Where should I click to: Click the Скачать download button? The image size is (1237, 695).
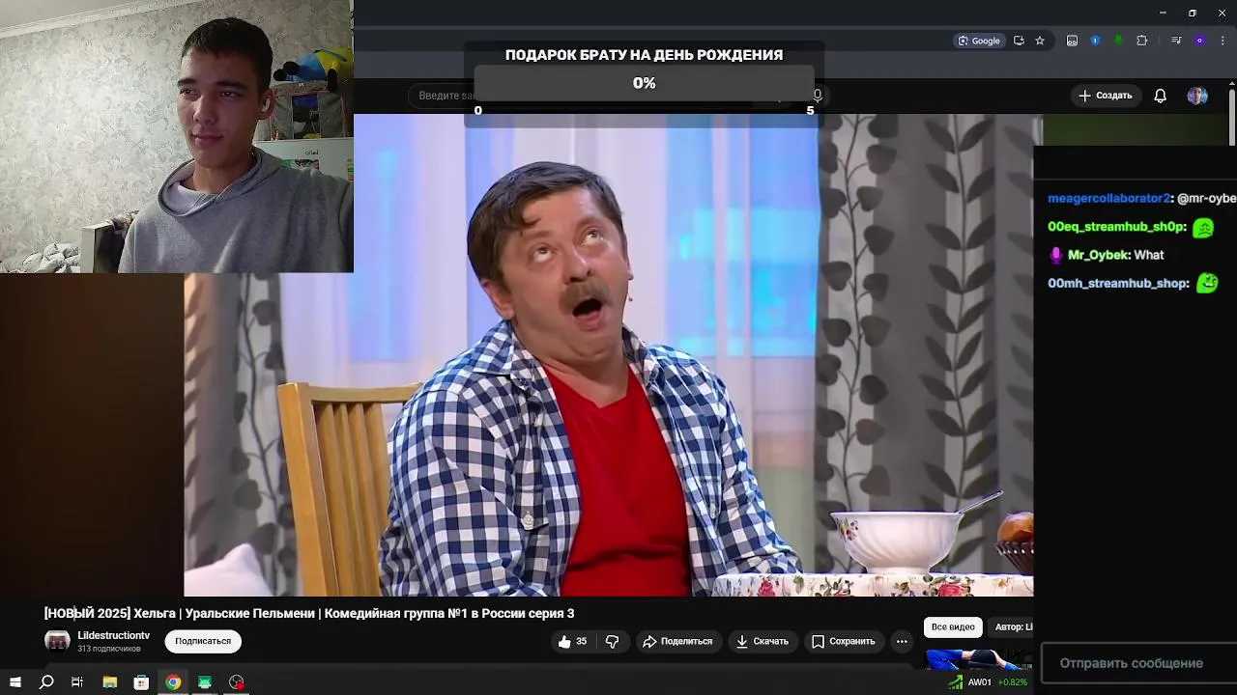(x=762, y=641)
